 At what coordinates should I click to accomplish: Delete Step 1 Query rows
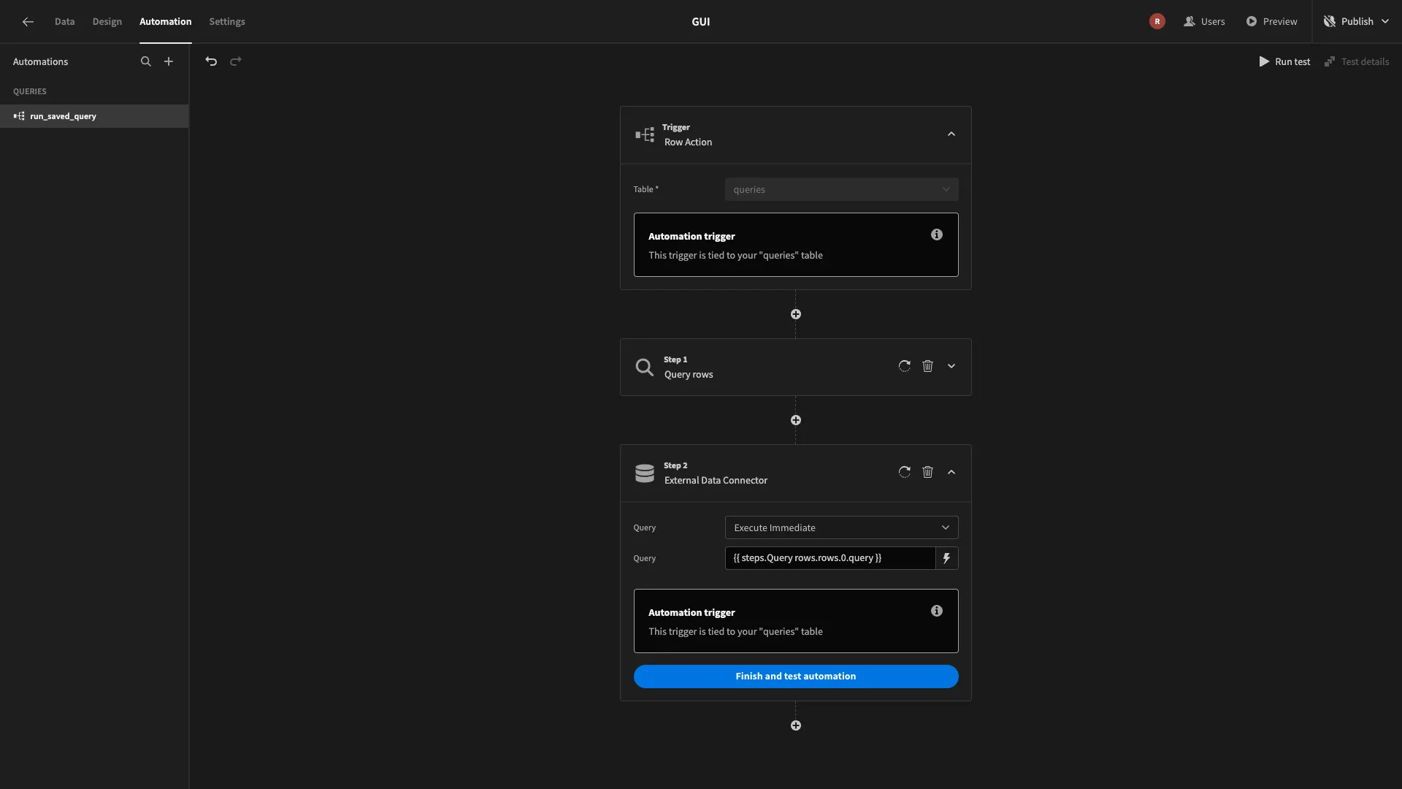point(927,366)
